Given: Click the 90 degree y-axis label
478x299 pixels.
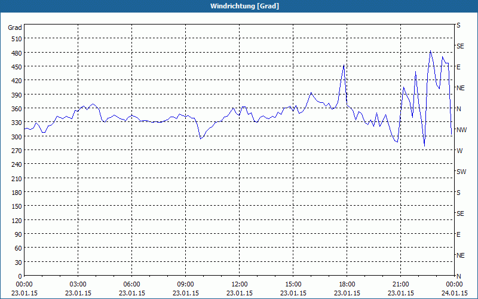Looking at the screenshot, I should tap(18, 234).
